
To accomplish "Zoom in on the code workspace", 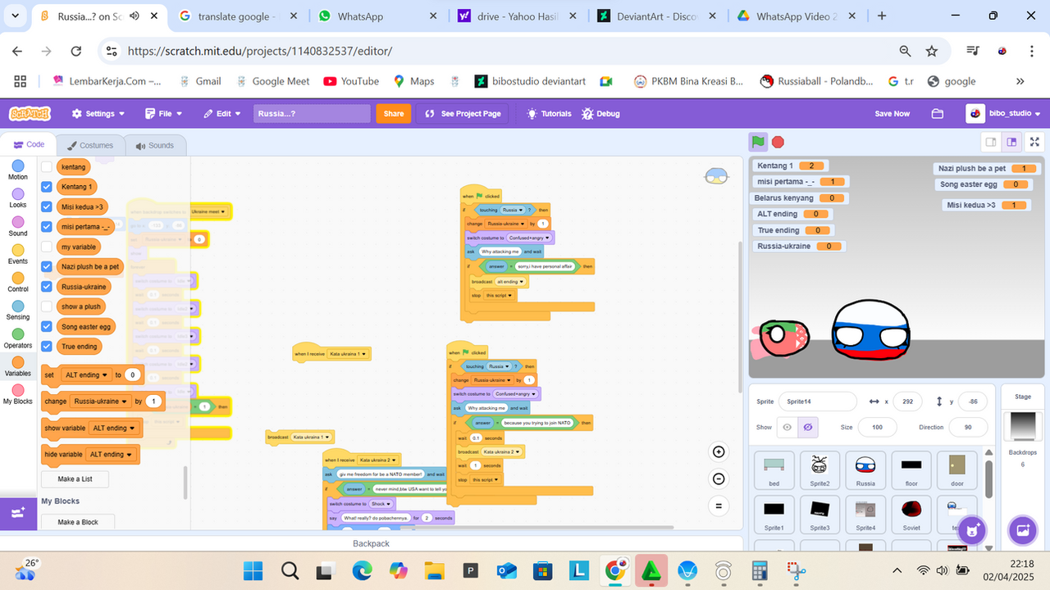I will pyautogui.click(x=719, y=452).
